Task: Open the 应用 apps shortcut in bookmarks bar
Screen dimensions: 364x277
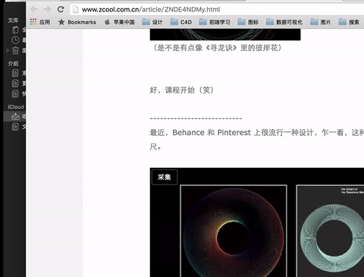Action: (x=40, y=22)
